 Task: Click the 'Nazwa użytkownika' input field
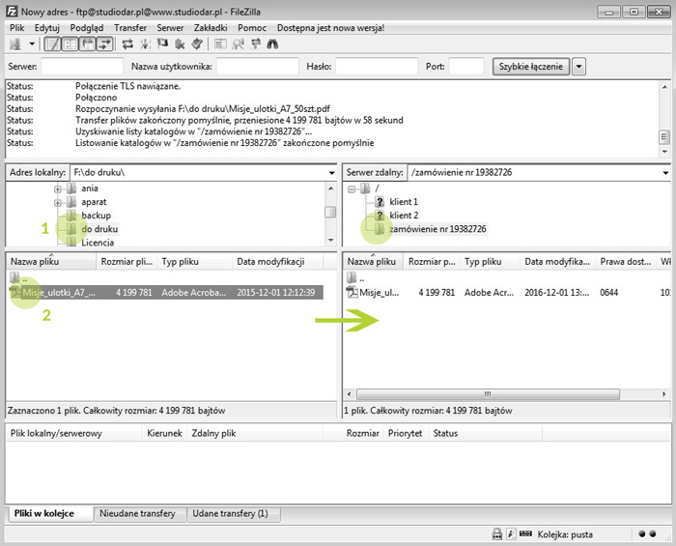(258, 67)
